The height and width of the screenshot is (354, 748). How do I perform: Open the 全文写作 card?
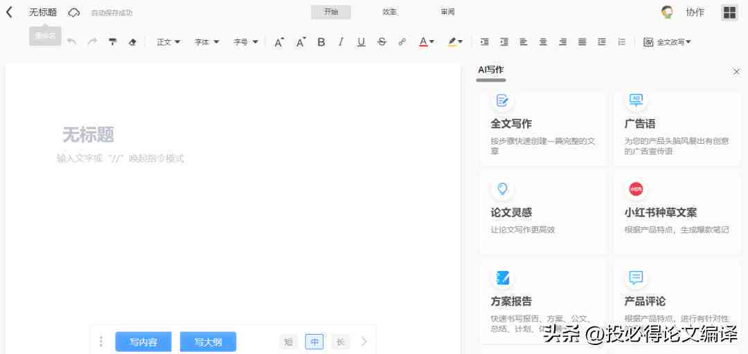coord(544,128)
